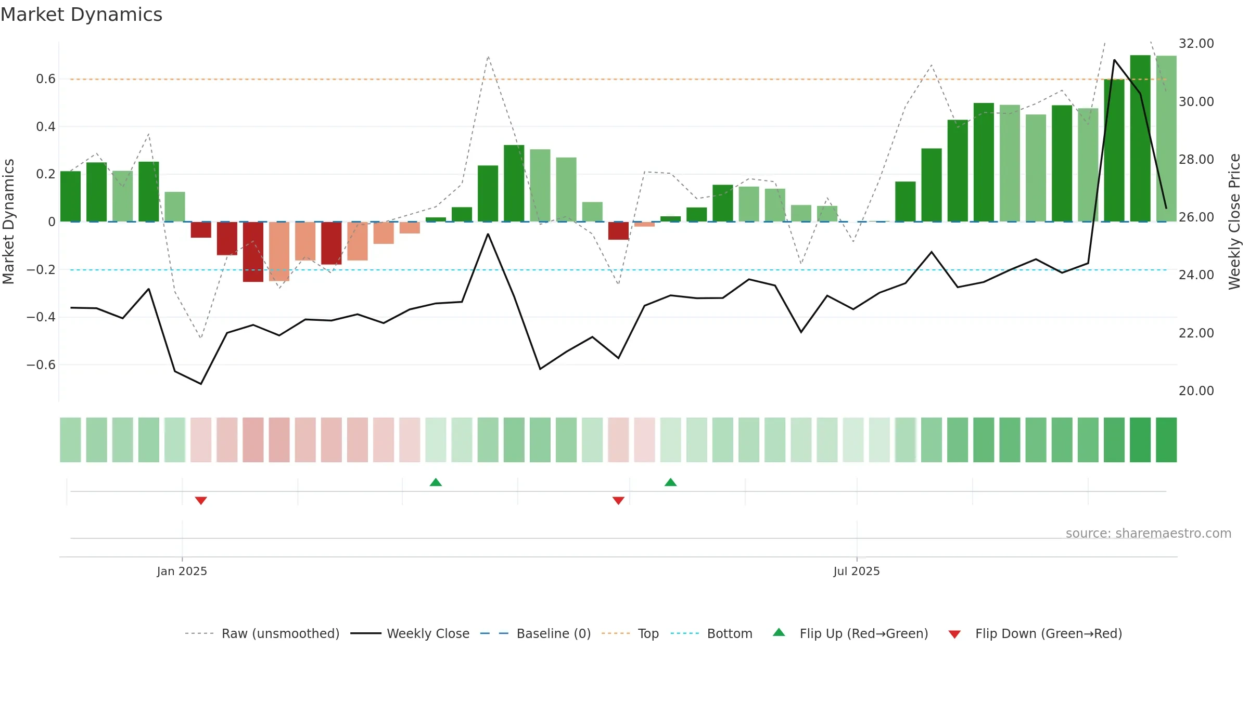This screenshot has width=1249, height=702.
Task: Click the second green flip-up marker on the timeline
Action: 671,482
